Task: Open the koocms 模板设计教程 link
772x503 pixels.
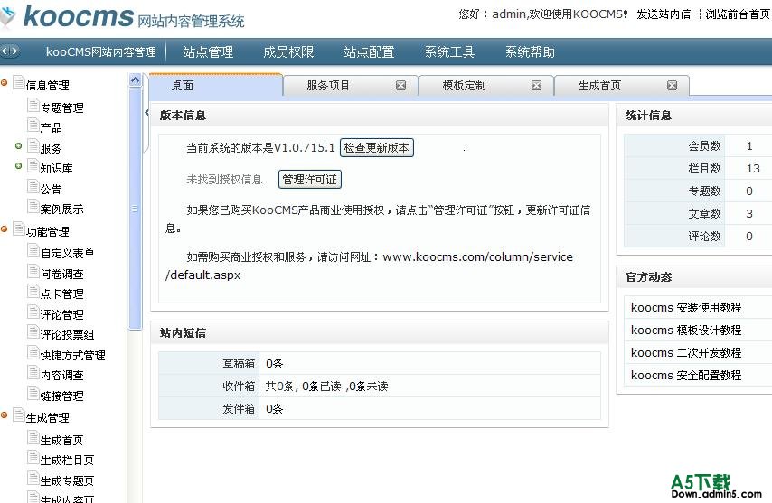Action: coord(686,330)
